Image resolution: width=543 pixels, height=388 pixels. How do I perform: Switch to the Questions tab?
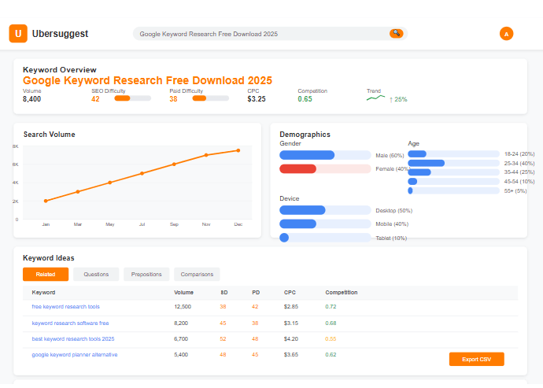pyautogui.click(x=96, y=274)
